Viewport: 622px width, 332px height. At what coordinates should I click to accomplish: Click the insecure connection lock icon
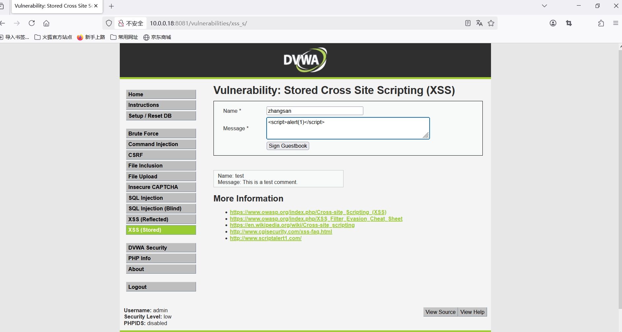click(121, 23)
